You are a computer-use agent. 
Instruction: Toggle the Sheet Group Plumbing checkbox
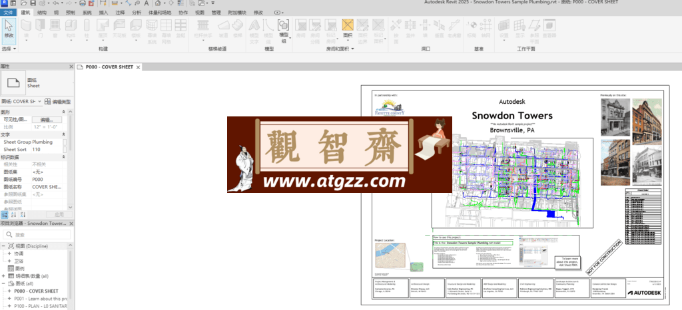coord(65,142)
